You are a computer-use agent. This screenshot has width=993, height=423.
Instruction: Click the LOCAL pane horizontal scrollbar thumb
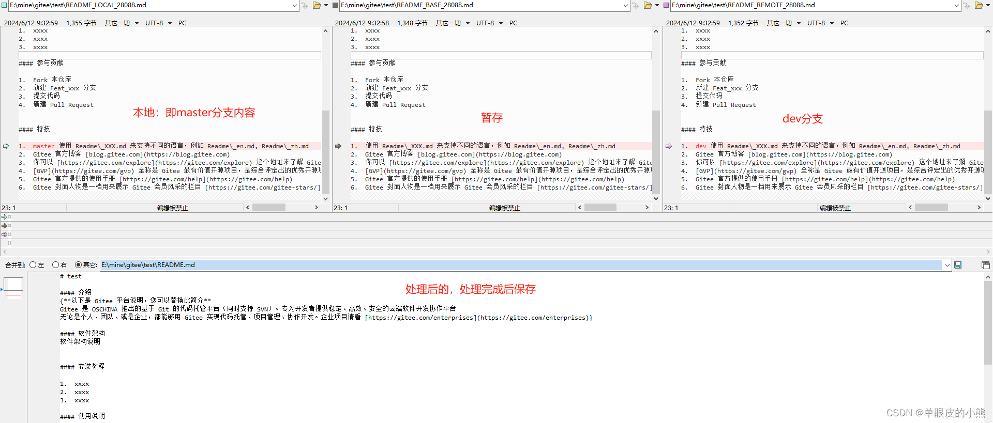(269, 208)
